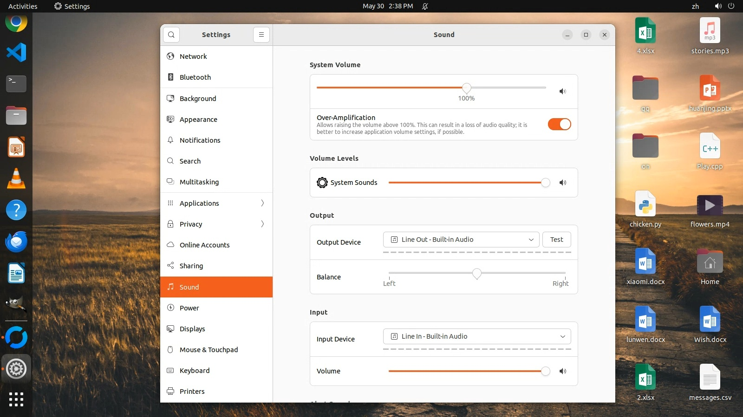Viewport: 743px width, 417px height.
Task: Click the Balance slider handle
Action: (476, 273)
